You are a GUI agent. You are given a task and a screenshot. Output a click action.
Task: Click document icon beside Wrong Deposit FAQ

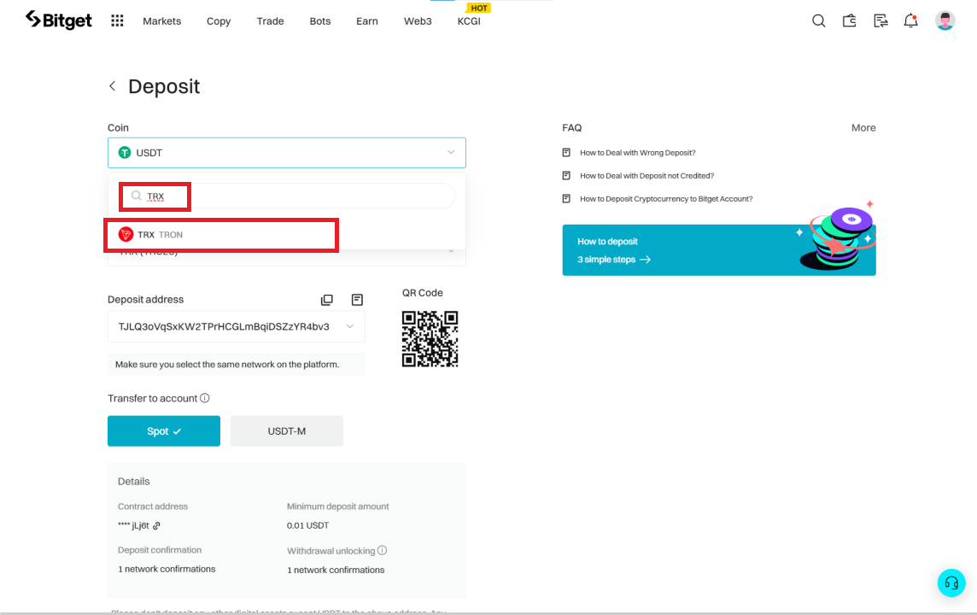click(x=566, y=153)
